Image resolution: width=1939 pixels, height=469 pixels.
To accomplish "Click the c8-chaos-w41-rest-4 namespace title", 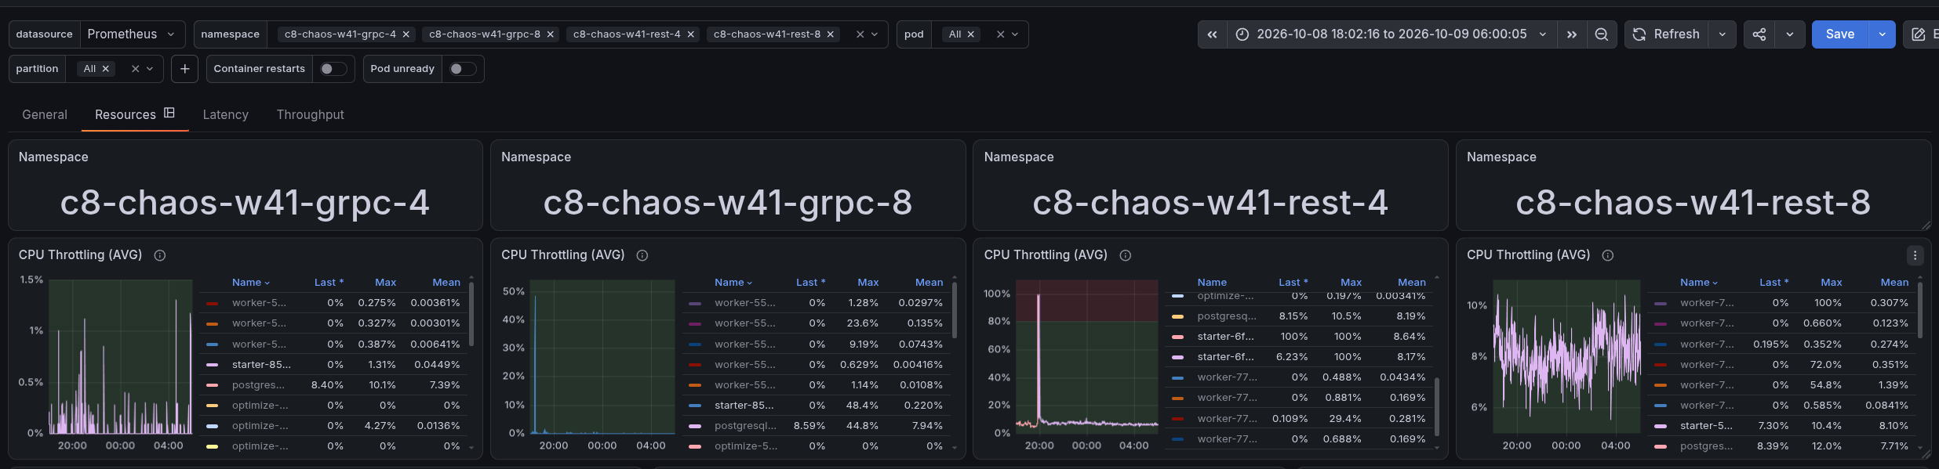I will coord(1210,203).
